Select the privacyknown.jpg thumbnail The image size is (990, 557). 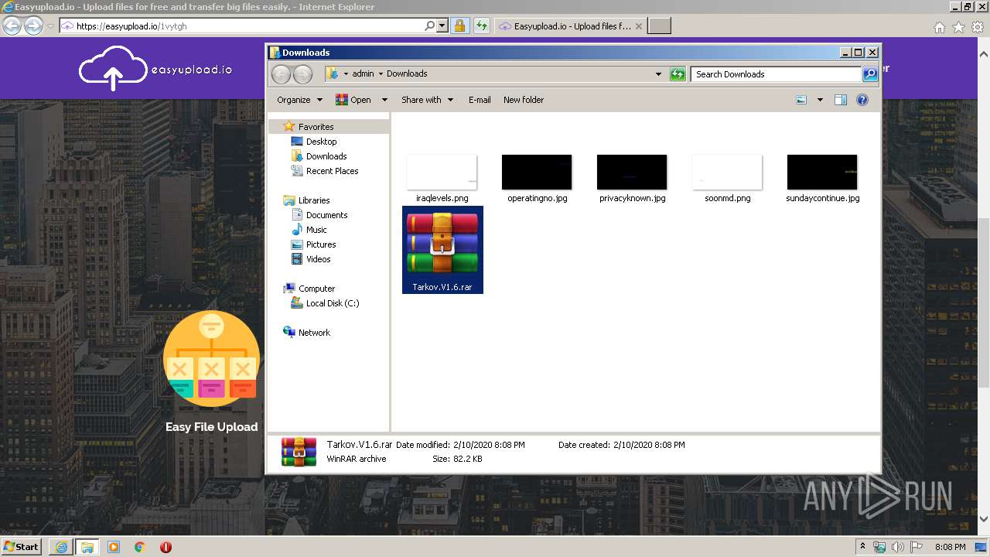click(632, 172)
